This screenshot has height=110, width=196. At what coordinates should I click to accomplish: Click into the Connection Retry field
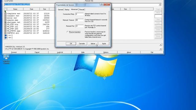click(x=80, y=14)
